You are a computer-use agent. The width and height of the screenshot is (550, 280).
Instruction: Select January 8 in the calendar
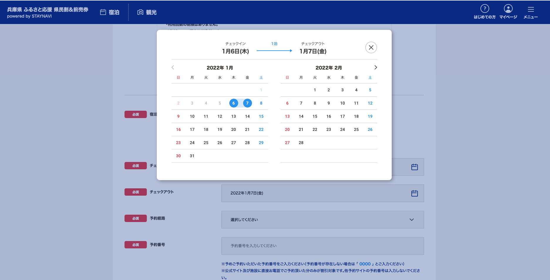point(261,103)
